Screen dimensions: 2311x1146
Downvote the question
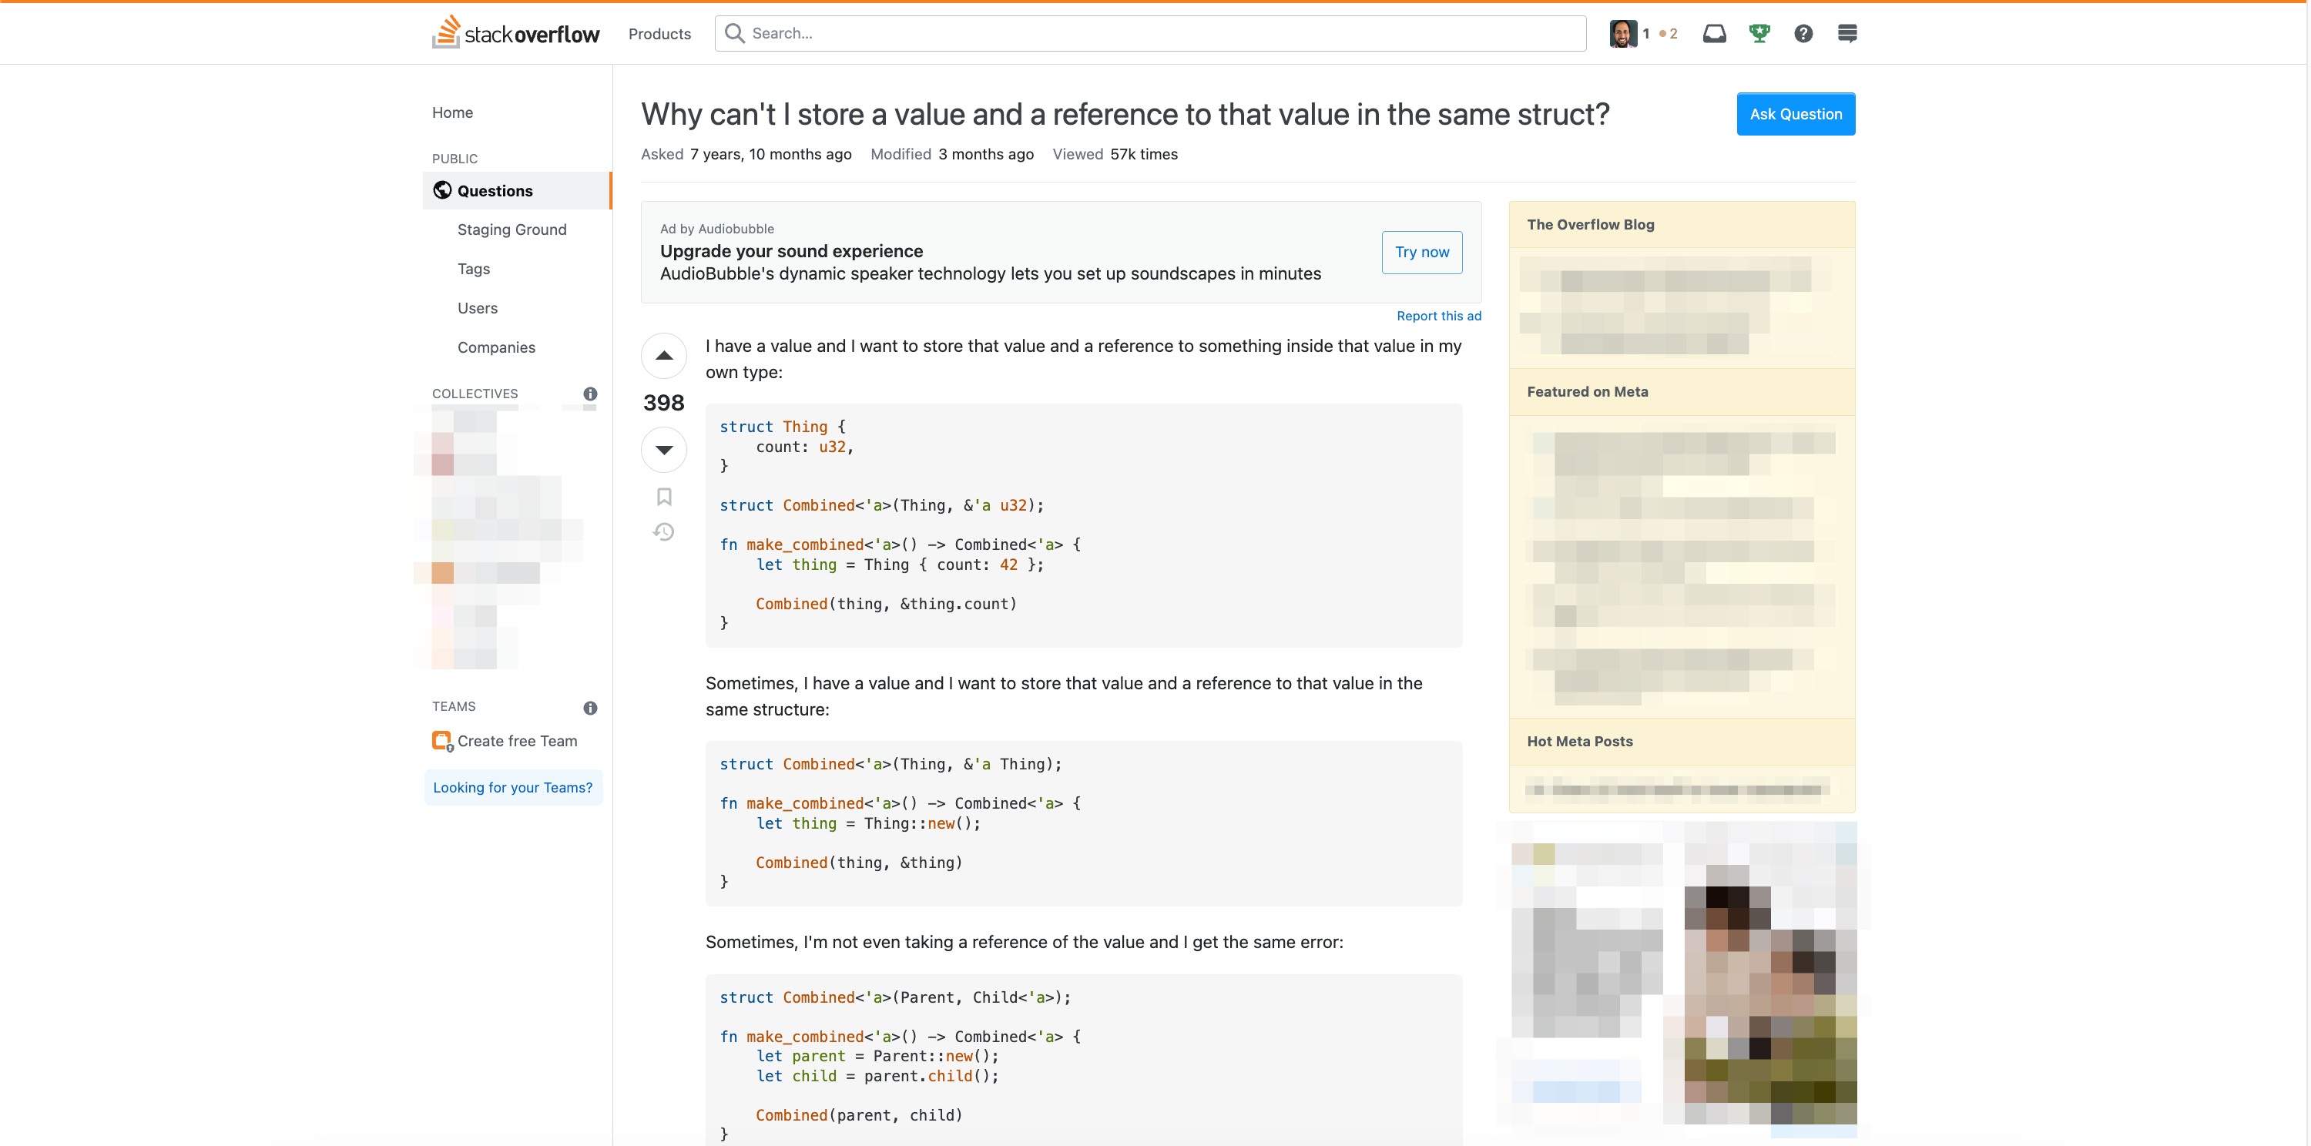tap(664, 449)
